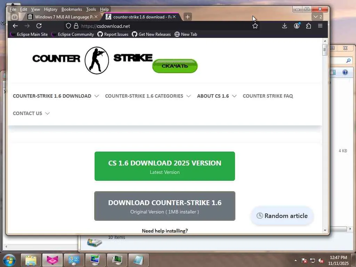Open the pink fox browser taskbar icon
356x267 pixels.
(x=52, y=260)
